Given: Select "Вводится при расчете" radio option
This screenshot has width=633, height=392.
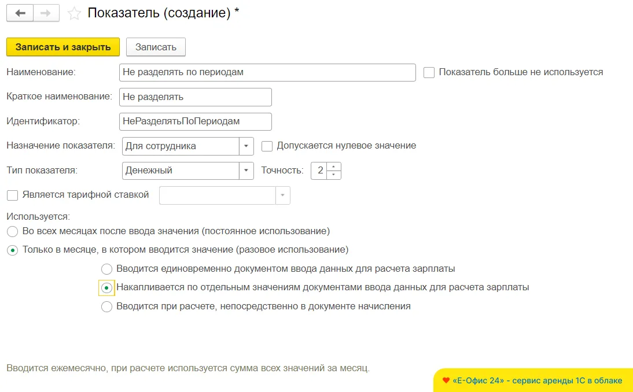Looking at the screenshot, I should coord(106,307).
